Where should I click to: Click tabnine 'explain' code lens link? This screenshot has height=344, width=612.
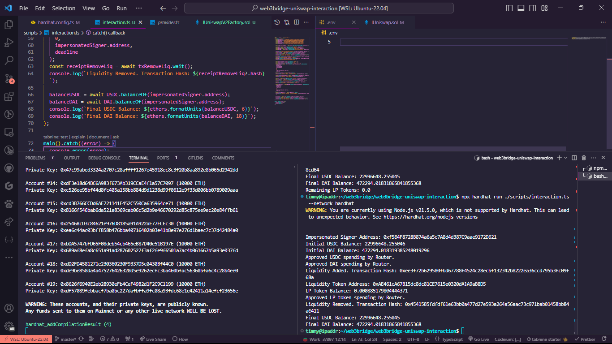tap(79, 137)
